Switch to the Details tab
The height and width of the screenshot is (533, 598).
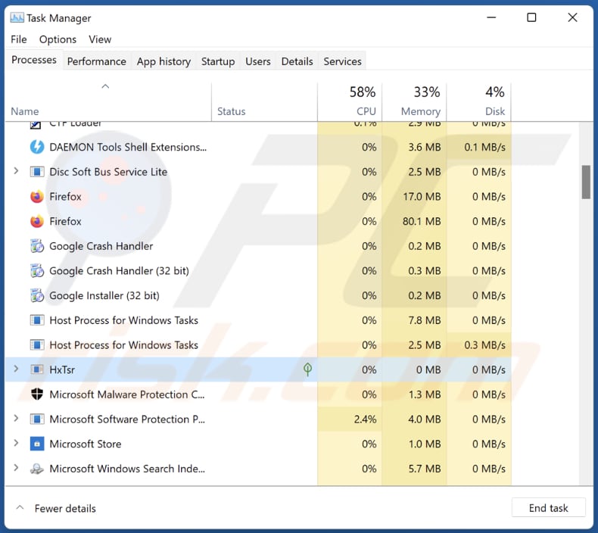click(x=297, y=61)
